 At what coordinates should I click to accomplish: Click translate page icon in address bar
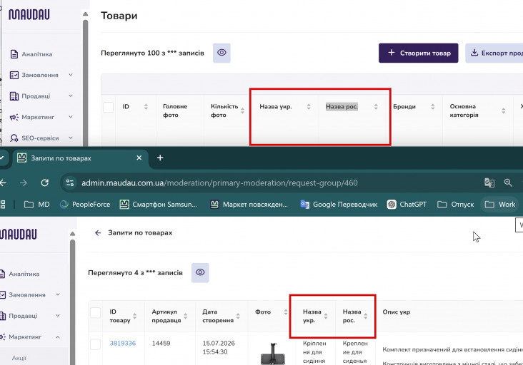pyautogui.click(x=489, y=182)
